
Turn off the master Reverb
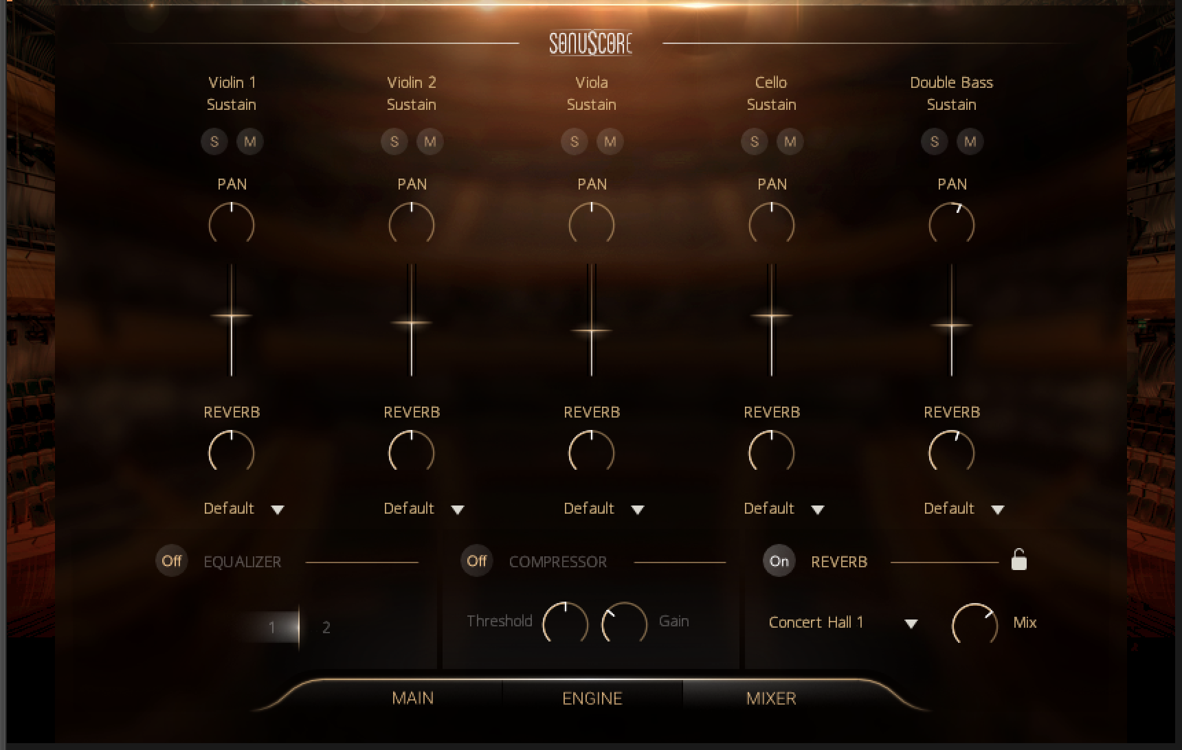point(779,561)
